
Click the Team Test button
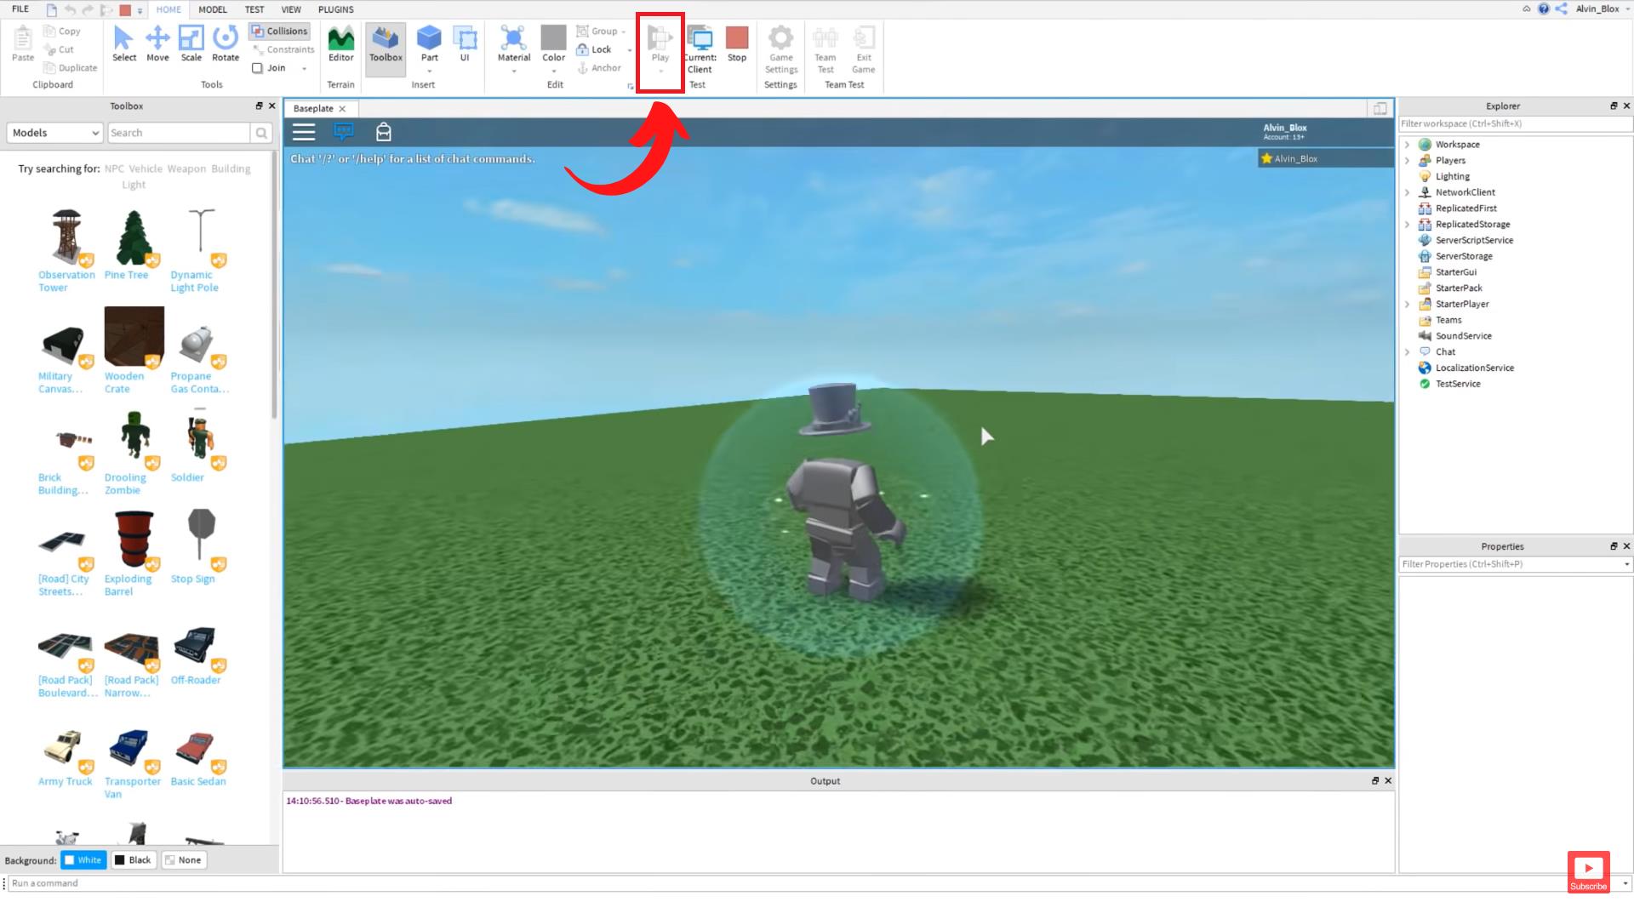(825, 49)
